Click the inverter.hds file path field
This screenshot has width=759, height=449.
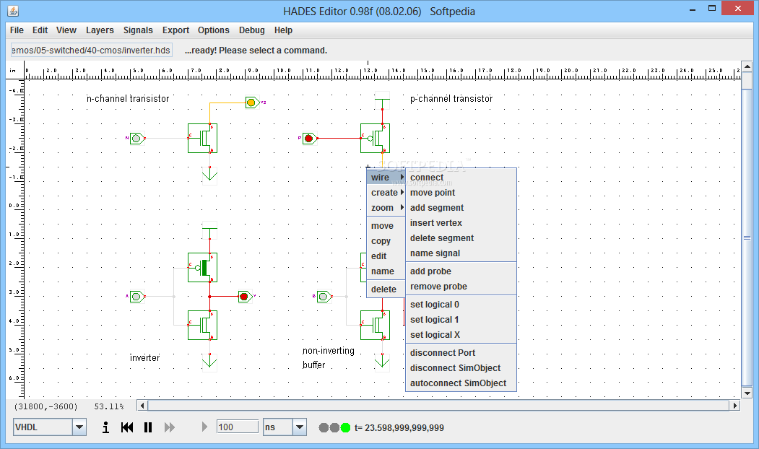click(92, 50)
